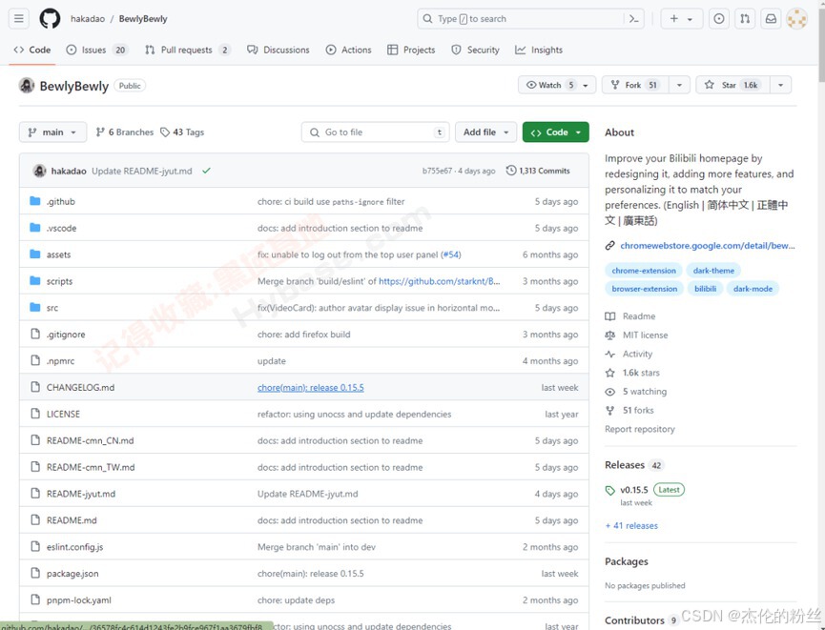Screen dimensions: 825x630
Task: Click the bilibili topic tag
Action: click(x=705, y=289)
